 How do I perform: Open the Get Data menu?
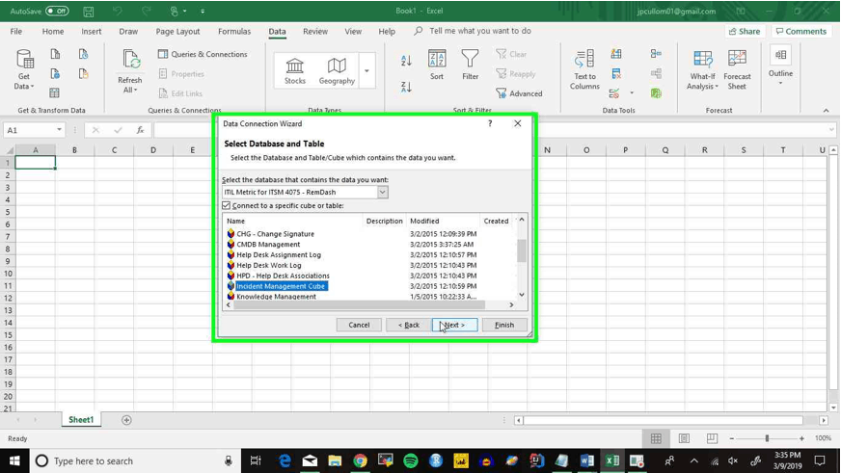point(24,69)
